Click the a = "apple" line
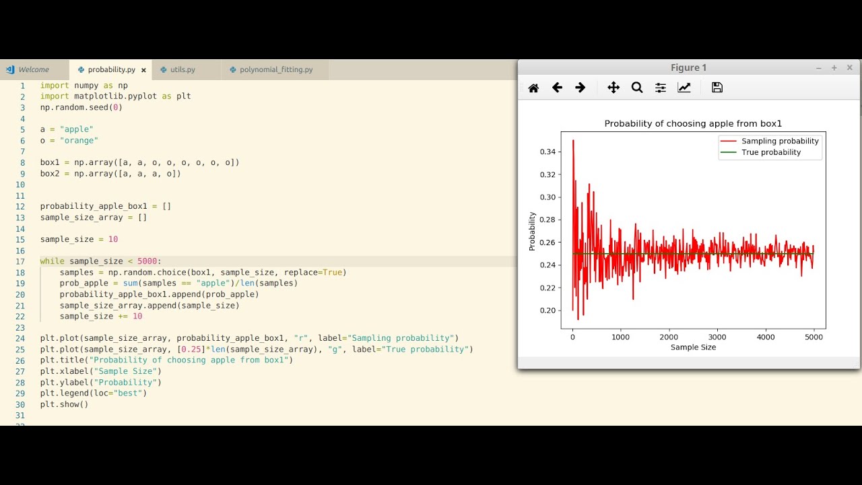 tap(67, 129)
